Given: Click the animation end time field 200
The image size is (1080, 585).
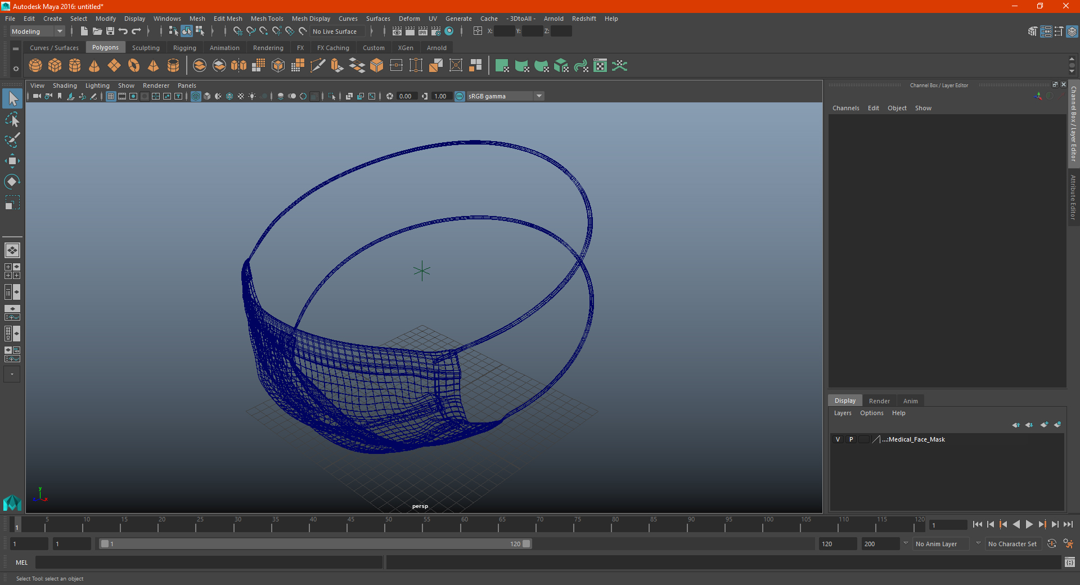Looking at the screenshot, I should point(881,544).
